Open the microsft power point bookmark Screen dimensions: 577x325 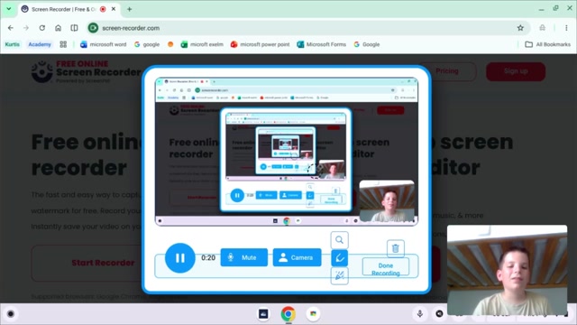261,44
